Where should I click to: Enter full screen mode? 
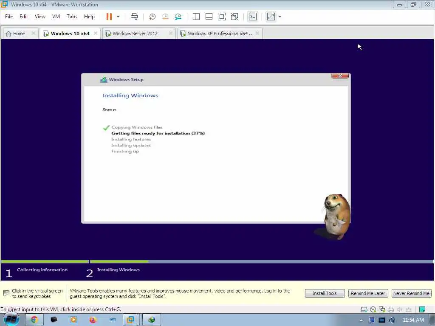[222, 17]
